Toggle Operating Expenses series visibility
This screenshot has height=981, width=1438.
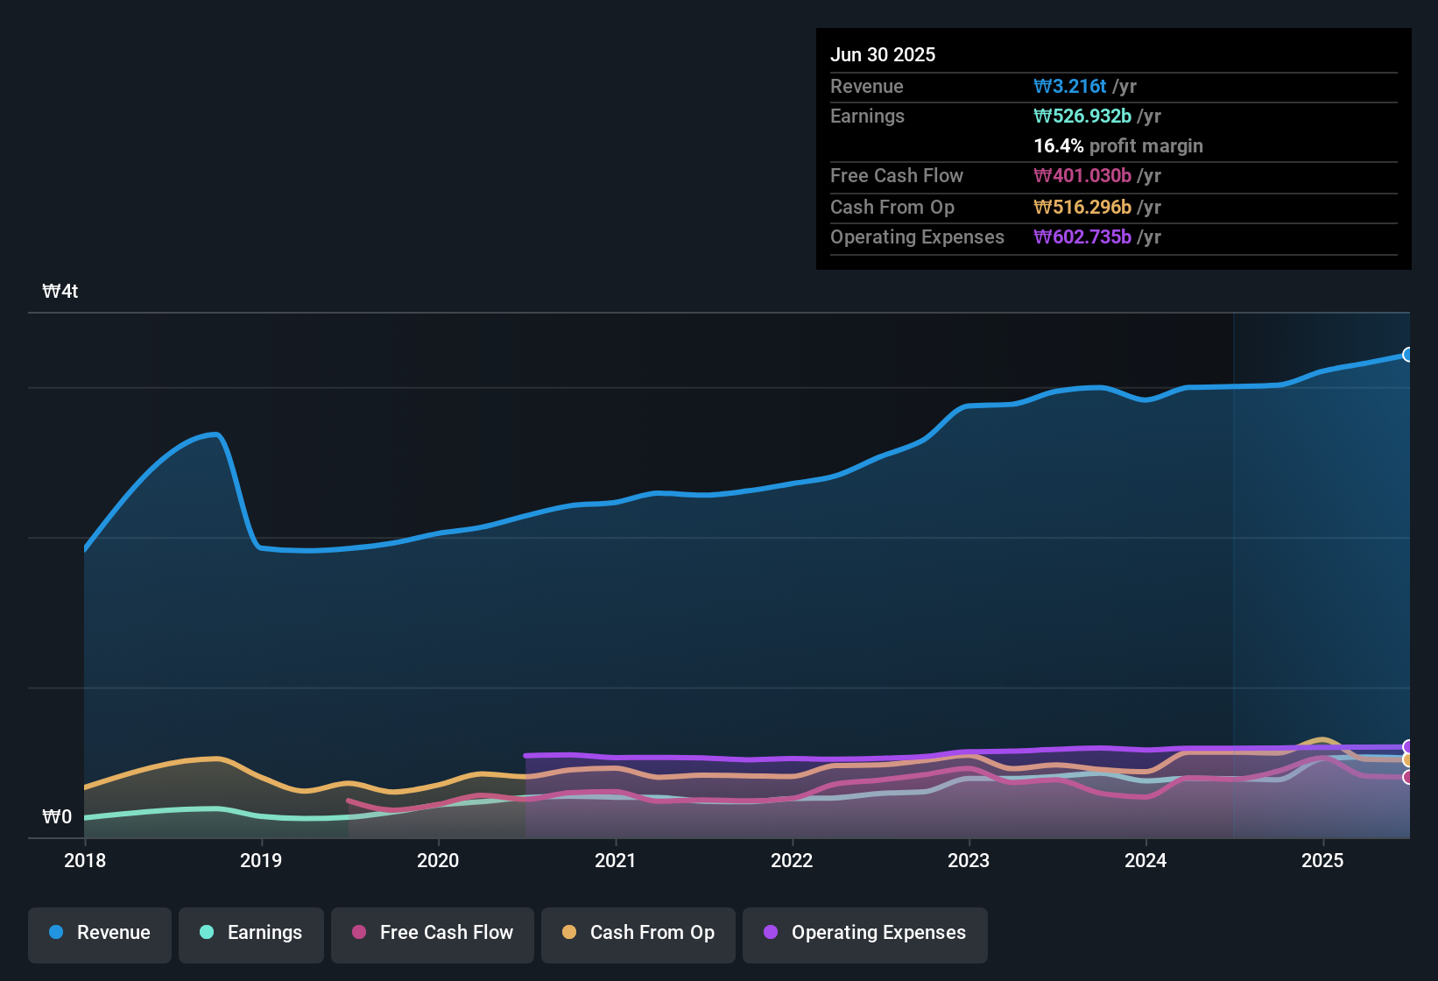(864, 933)
